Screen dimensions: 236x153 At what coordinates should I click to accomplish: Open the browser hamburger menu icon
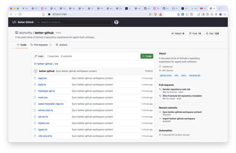tap(225, 14)
